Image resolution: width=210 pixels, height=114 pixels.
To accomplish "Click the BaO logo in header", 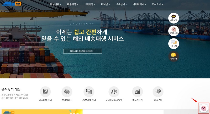I will coord(12,4).
